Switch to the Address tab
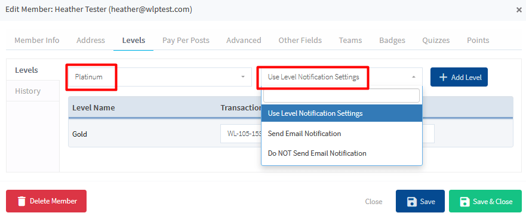 (x=91, y=40)
